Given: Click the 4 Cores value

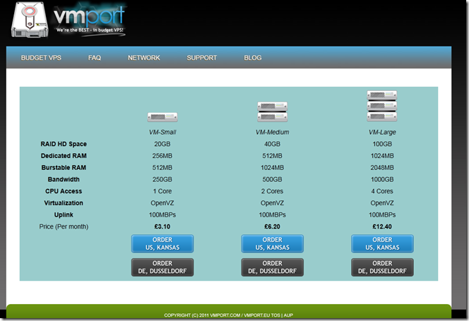Looking at the screenshot, I should [382, 191].
